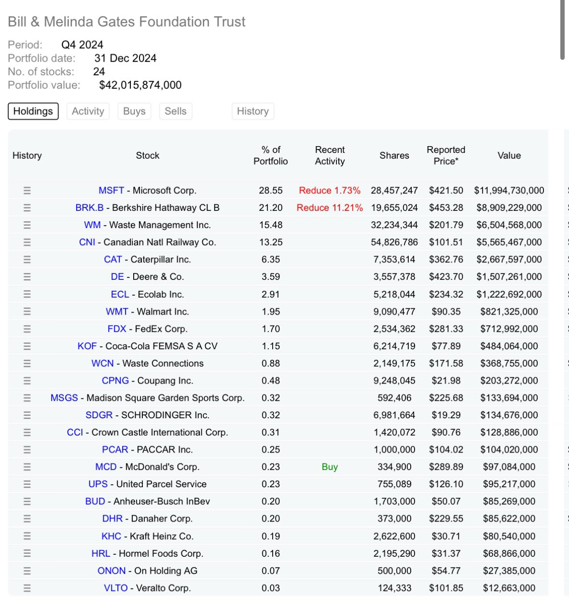Open the UPS ticker link
This screenshot has height=603, width=569.
98,484
